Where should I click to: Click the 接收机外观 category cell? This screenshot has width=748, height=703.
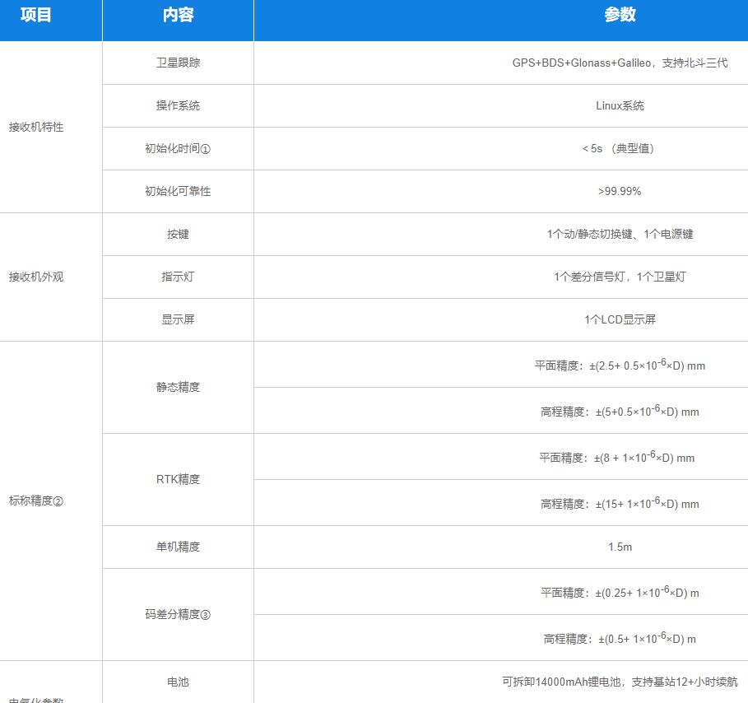pyautogui.click(x=36, y=277)
